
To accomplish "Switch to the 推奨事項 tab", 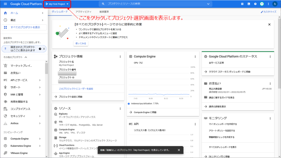I will [103, 12].
